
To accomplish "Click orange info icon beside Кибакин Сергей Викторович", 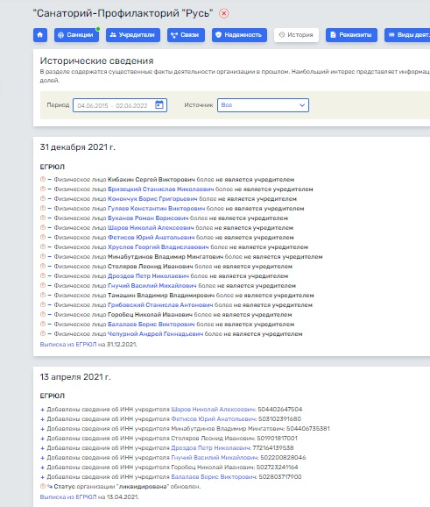I will [43, 179].
